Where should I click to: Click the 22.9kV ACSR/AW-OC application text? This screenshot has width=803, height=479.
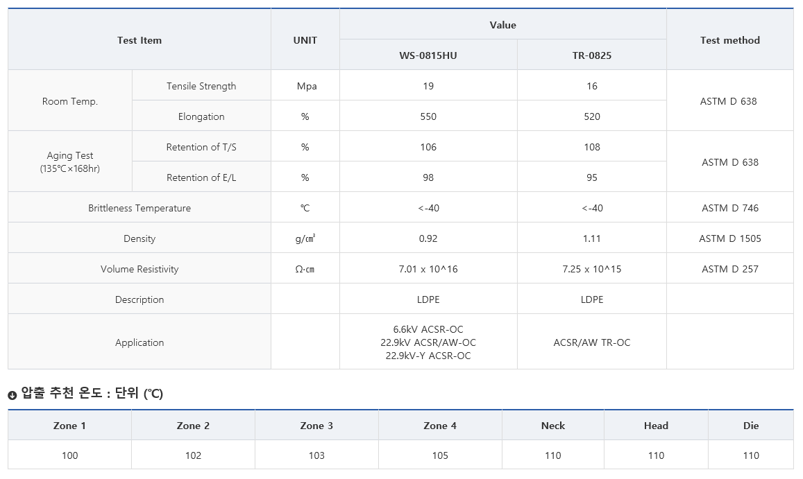click(428, 342)
